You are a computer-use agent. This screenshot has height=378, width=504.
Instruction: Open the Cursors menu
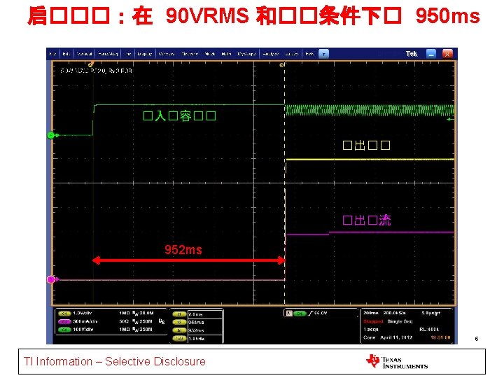(x=167, y=54)
